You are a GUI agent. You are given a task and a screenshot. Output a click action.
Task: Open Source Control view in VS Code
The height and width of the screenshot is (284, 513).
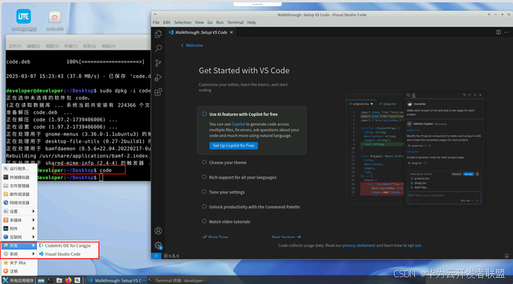click(158, 63)
